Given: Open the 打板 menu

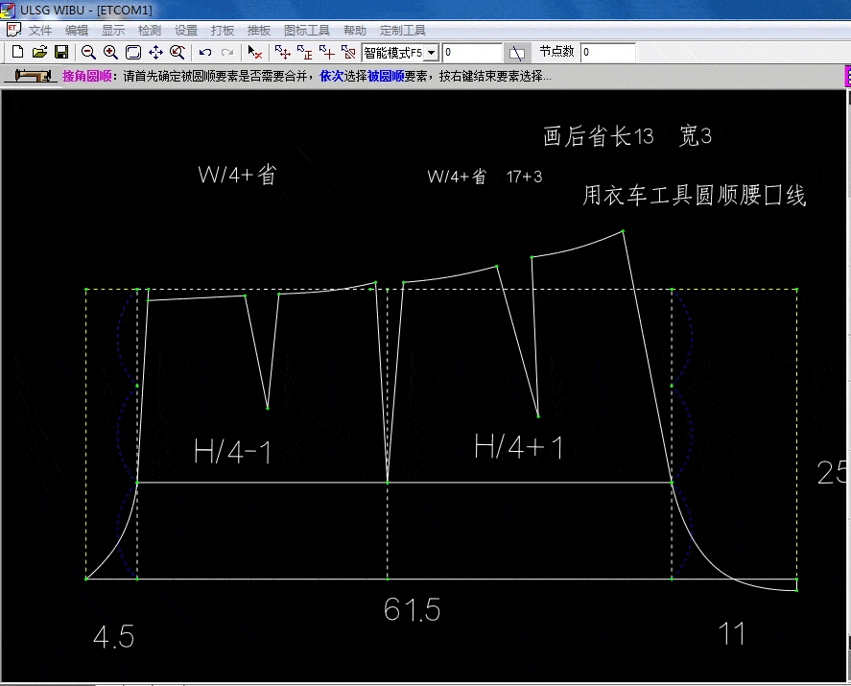Looking at the screenshot, I should (x=223, y=31).
